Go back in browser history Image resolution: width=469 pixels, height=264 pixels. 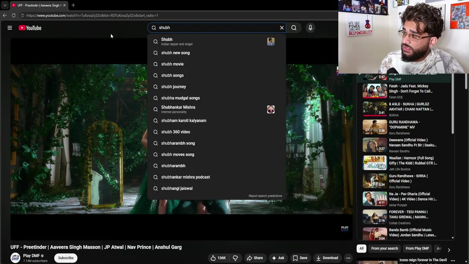coord(4,15)
